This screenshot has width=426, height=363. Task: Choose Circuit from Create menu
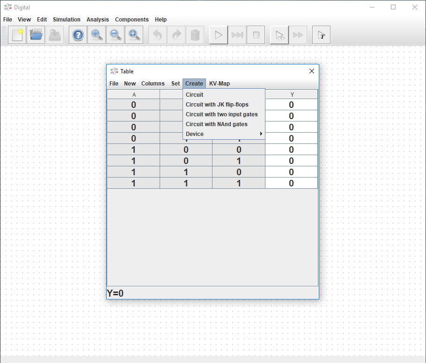pos(224,95)
